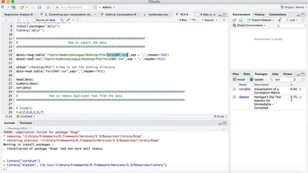This screenshot has width=308, height=173.
Task: Open the Addins dropdown
Action: tap(108, 7)
